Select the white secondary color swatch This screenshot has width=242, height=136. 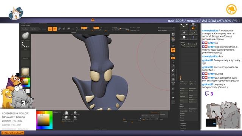(x=28, y=91)
